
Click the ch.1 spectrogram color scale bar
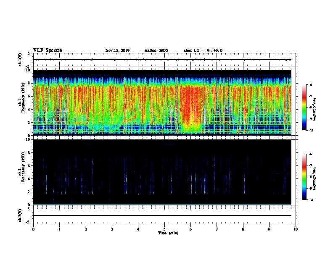point(304,108)
